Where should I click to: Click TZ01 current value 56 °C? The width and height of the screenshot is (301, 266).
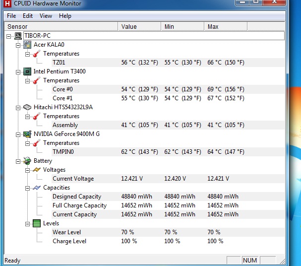coord(139,63)
